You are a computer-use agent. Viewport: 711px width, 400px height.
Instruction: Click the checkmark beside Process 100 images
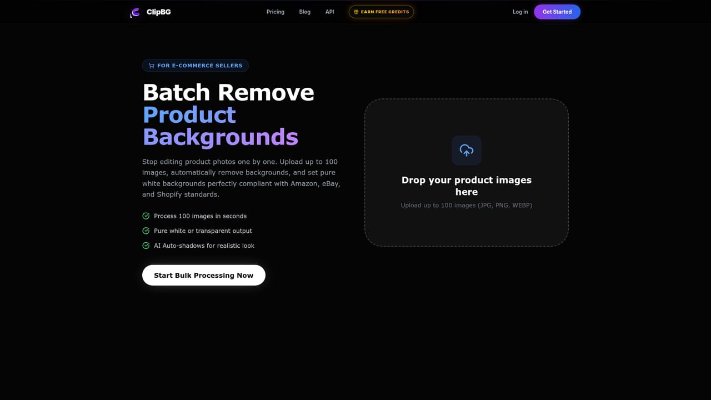(146, 216)
